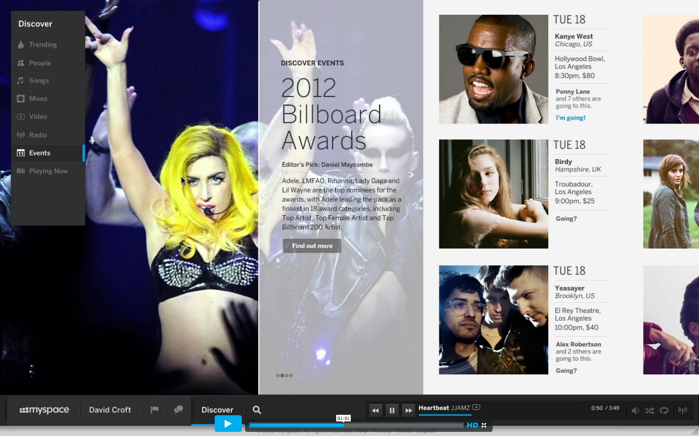
Task: Open Alex Robertson's profile link
Action: coord(578,344)
